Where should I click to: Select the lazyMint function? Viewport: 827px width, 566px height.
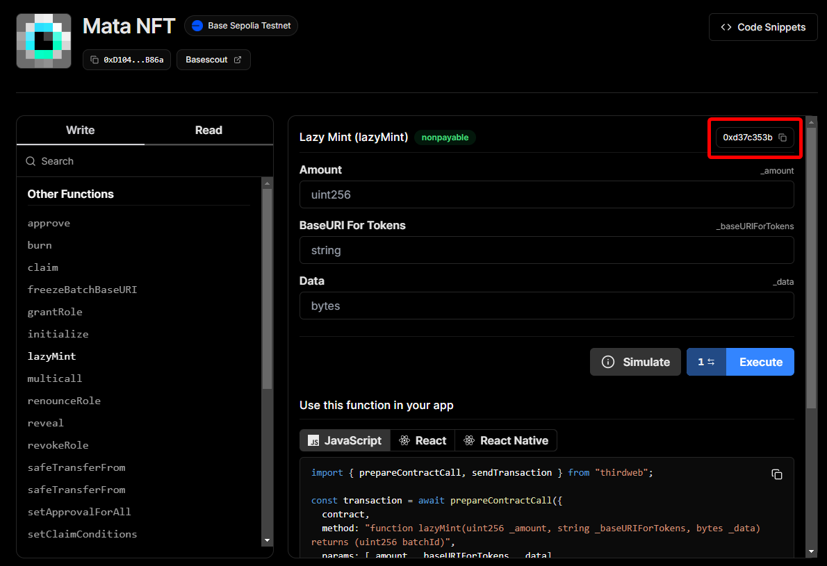click(51, 356)
